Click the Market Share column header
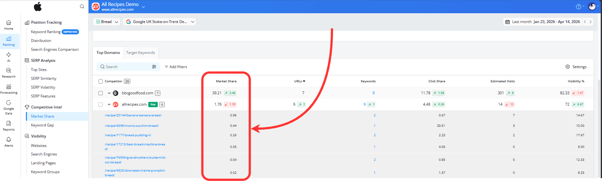Screen dimensions: 602x181 (x=226, y=81)
